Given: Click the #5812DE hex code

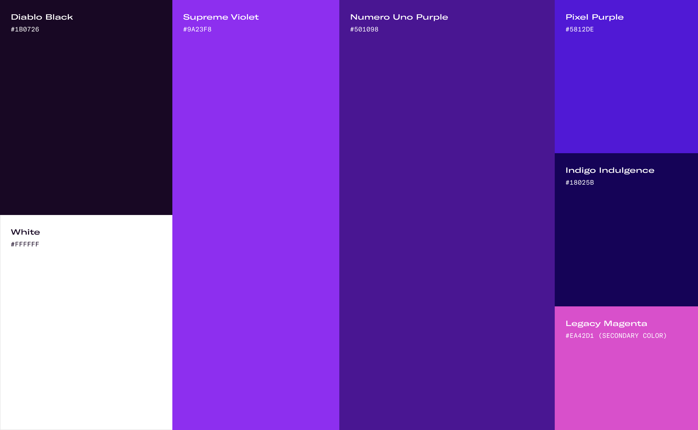Looking at the screenshot, I should pyautogui.click(x=580, y=29).
